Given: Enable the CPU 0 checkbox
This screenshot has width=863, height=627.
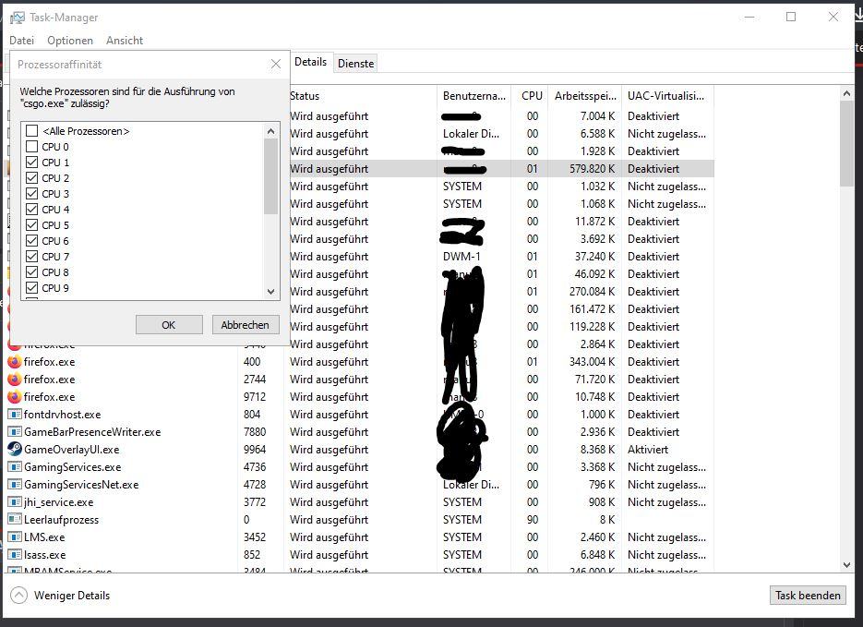Looking at the screenshot, I should pos(32,147).
